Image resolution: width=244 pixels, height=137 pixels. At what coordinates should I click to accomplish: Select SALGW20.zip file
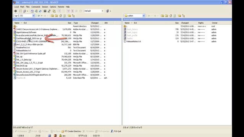(22, 66)
